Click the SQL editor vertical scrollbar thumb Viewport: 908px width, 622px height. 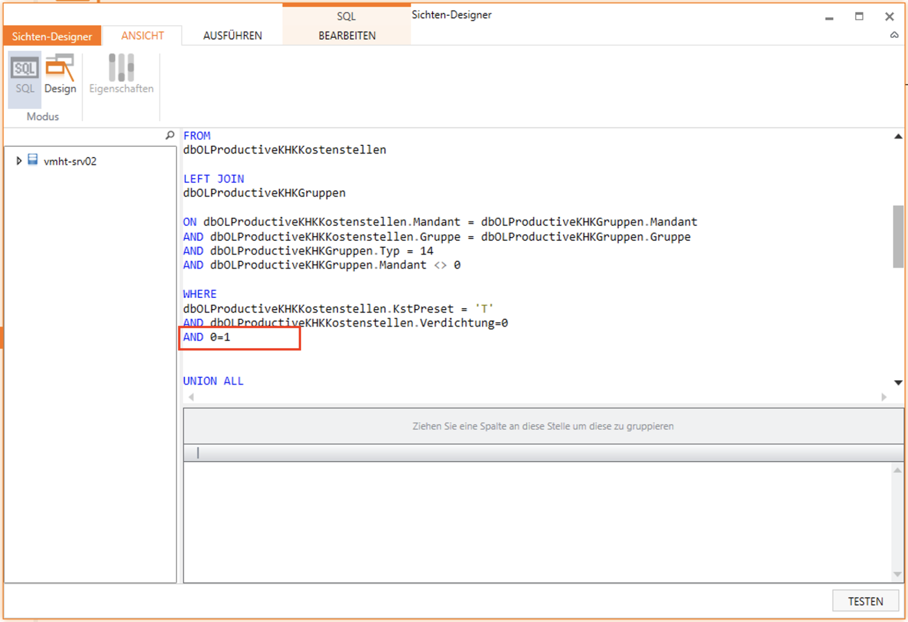(x=897, y=237)
